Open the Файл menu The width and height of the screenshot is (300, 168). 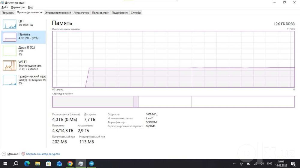4,7
